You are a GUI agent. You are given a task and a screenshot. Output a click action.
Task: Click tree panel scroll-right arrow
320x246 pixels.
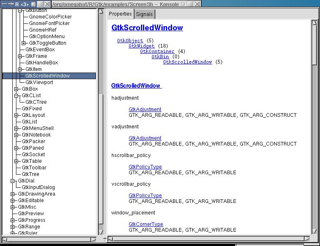point(93,240)
